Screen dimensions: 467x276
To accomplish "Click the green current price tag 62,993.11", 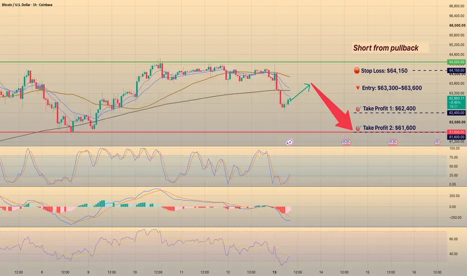I will click(456, 102).
